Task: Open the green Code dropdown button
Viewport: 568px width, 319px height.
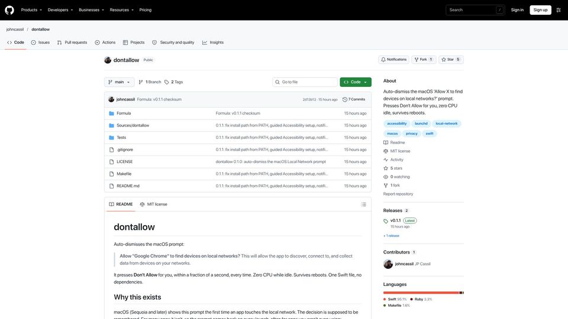Action: (x=356, y=82)
